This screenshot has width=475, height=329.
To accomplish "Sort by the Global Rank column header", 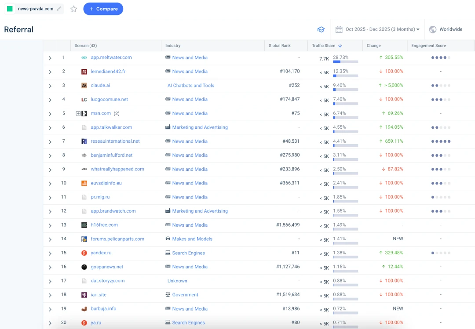I will tap(279, 46).
